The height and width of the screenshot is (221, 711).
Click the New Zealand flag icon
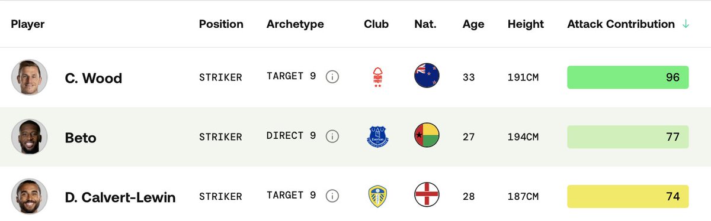coord(427,76)
